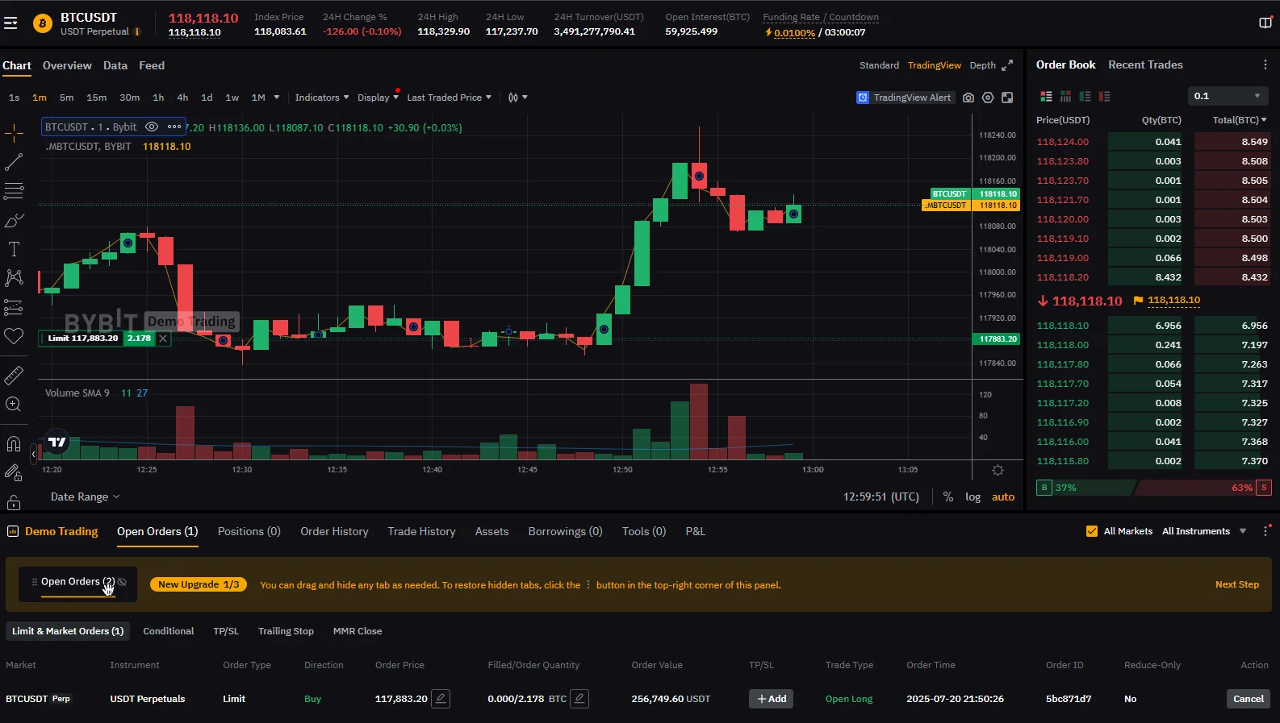Take a chart snapshot with camera icon
1280x723 pixels.
coord(968,98)
